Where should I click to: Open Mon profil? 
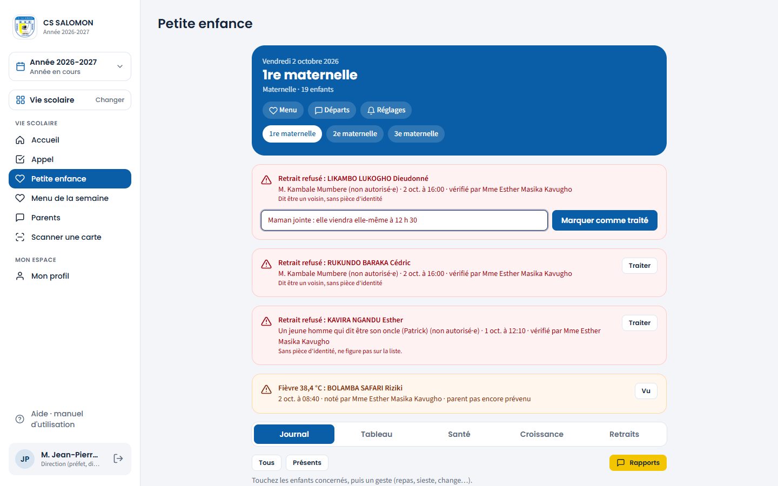point(70,276)
